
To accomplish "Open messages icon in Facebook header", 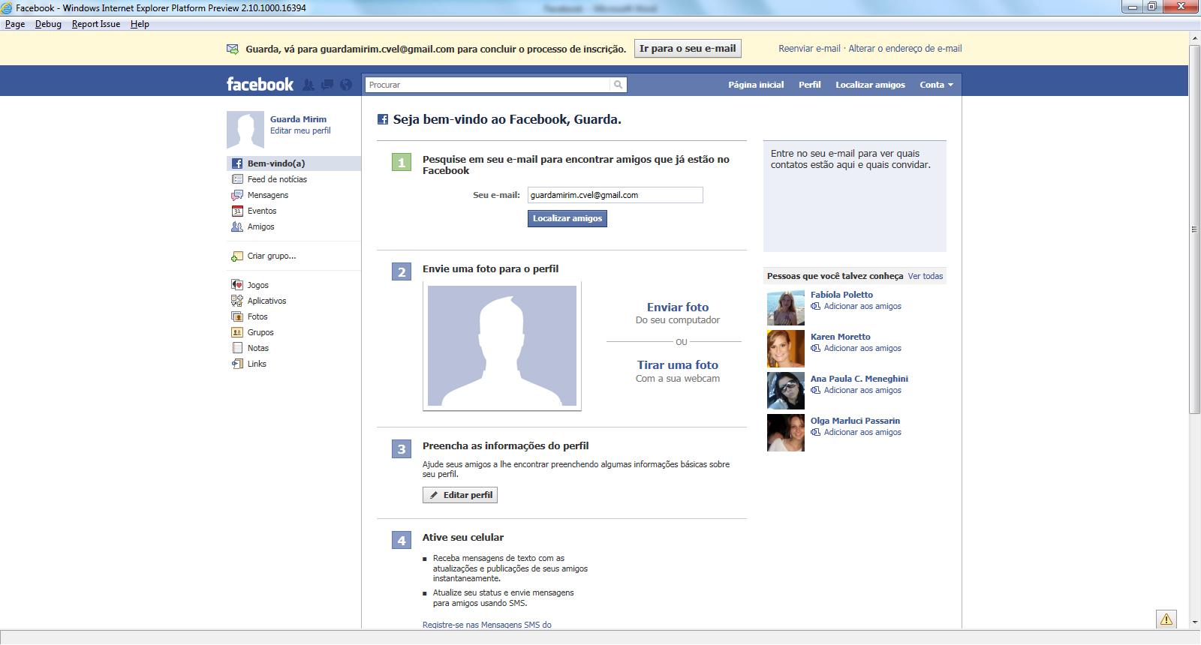I will (x=327, y=85).
